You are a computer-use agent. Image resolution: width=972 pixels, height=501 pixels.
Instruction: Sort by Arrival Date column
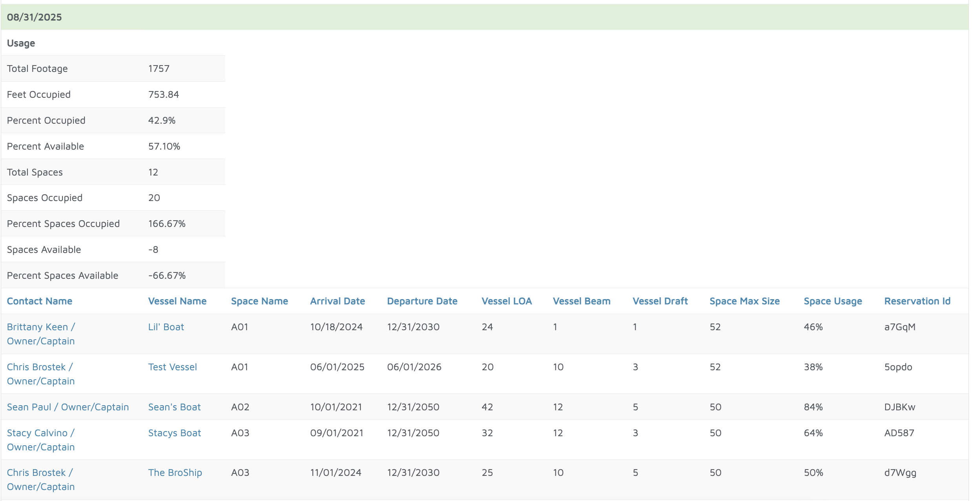[x=337, y=301]
